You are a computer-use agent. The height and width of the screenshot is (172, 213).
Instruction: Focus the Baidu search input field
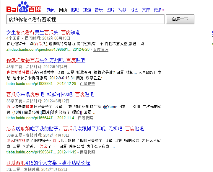point(85,19)
